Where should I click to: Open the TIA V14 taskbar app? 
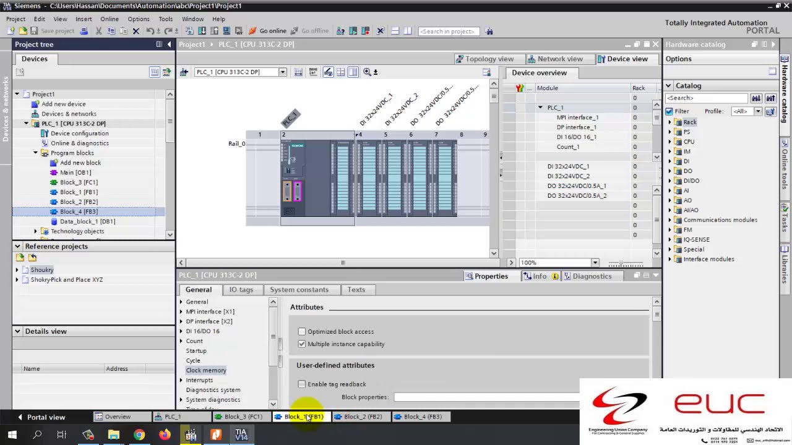point(241,434)
